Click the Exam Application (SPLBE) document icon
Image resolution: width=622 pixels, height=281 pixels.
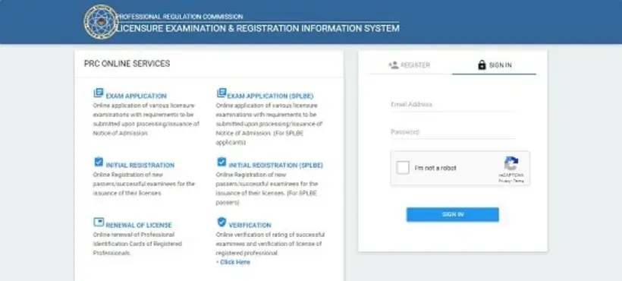[x=221, y=93]
